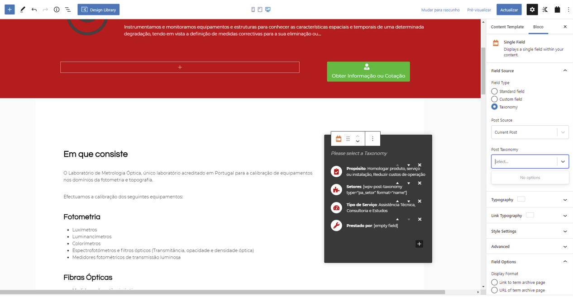Screen dimensions: 573x297
Task: Click the Typography color indicator swatch
Action: pyautogui.click(x=521, y=199)
